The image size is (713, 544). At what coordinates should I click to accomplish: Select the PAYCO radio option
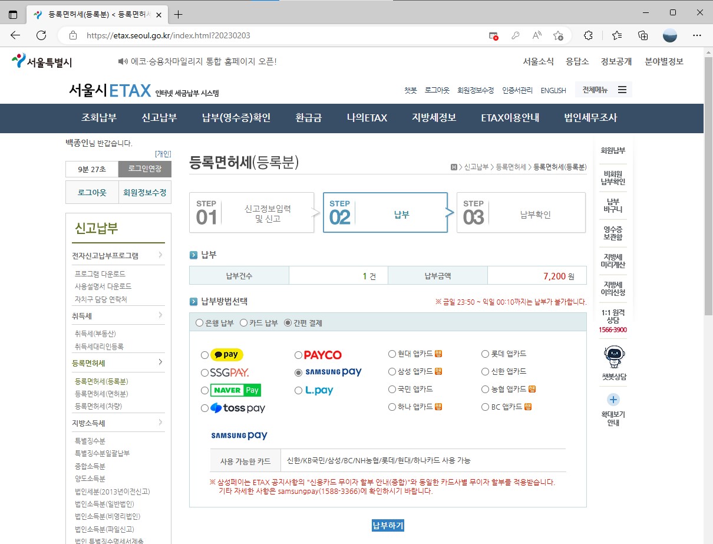pos(298,355)
